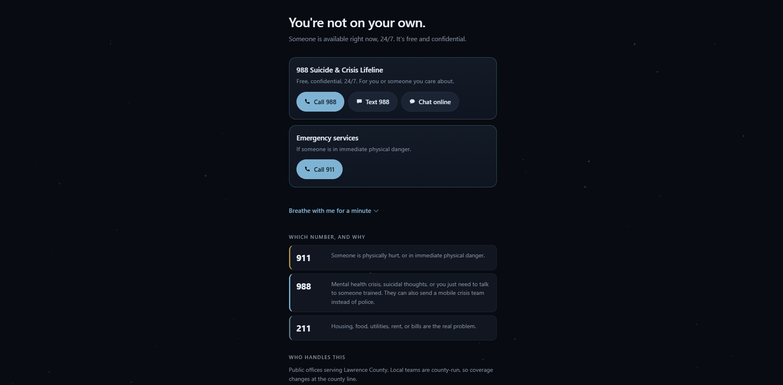Screen dimensions: 783x385
Task: Call the 988 lifeline button
Action: pos(320,102)
